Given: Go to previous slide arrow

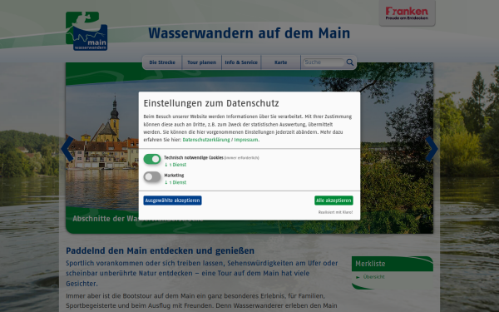Looking at the screenshot, I should (x=67, y=149).
